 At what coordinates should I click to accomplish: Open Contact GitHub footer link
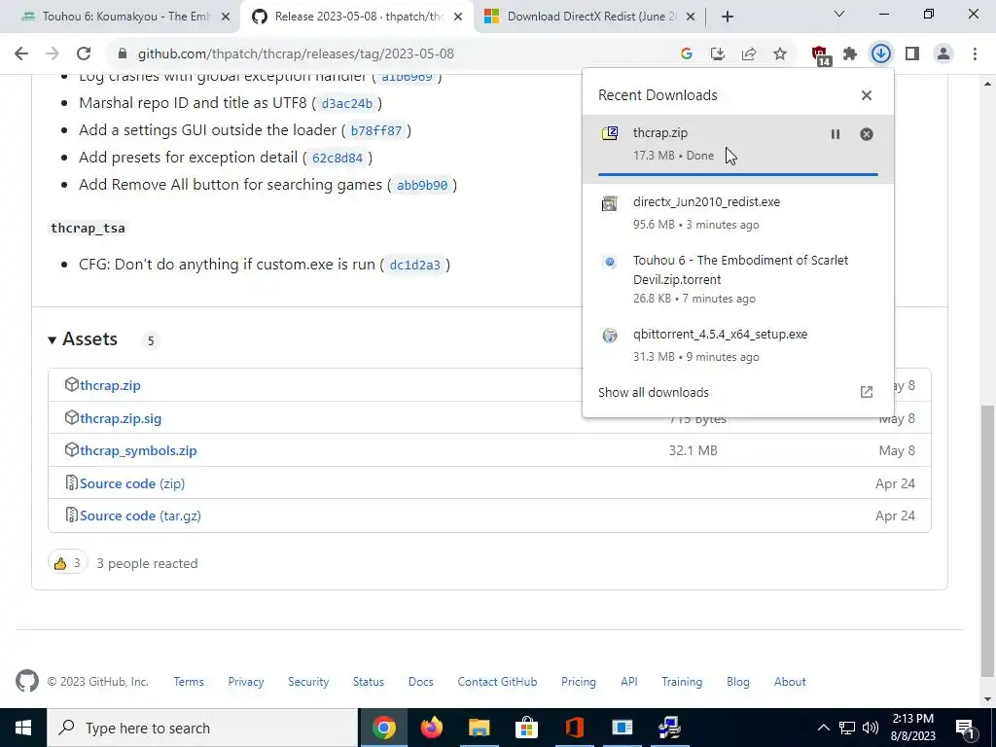coord(497,682)
